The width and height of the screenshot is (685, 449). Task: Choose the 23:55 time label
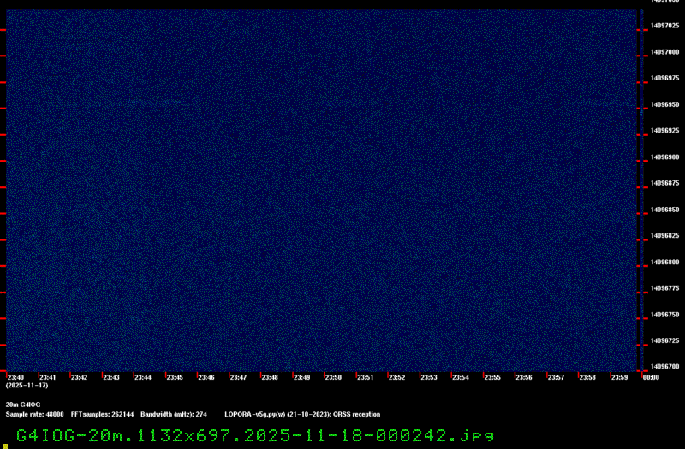[x=492, y=377]
